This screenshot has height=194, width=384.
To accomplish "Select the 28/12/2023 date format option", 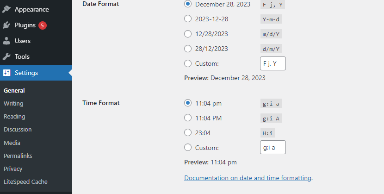I will 188,49.
